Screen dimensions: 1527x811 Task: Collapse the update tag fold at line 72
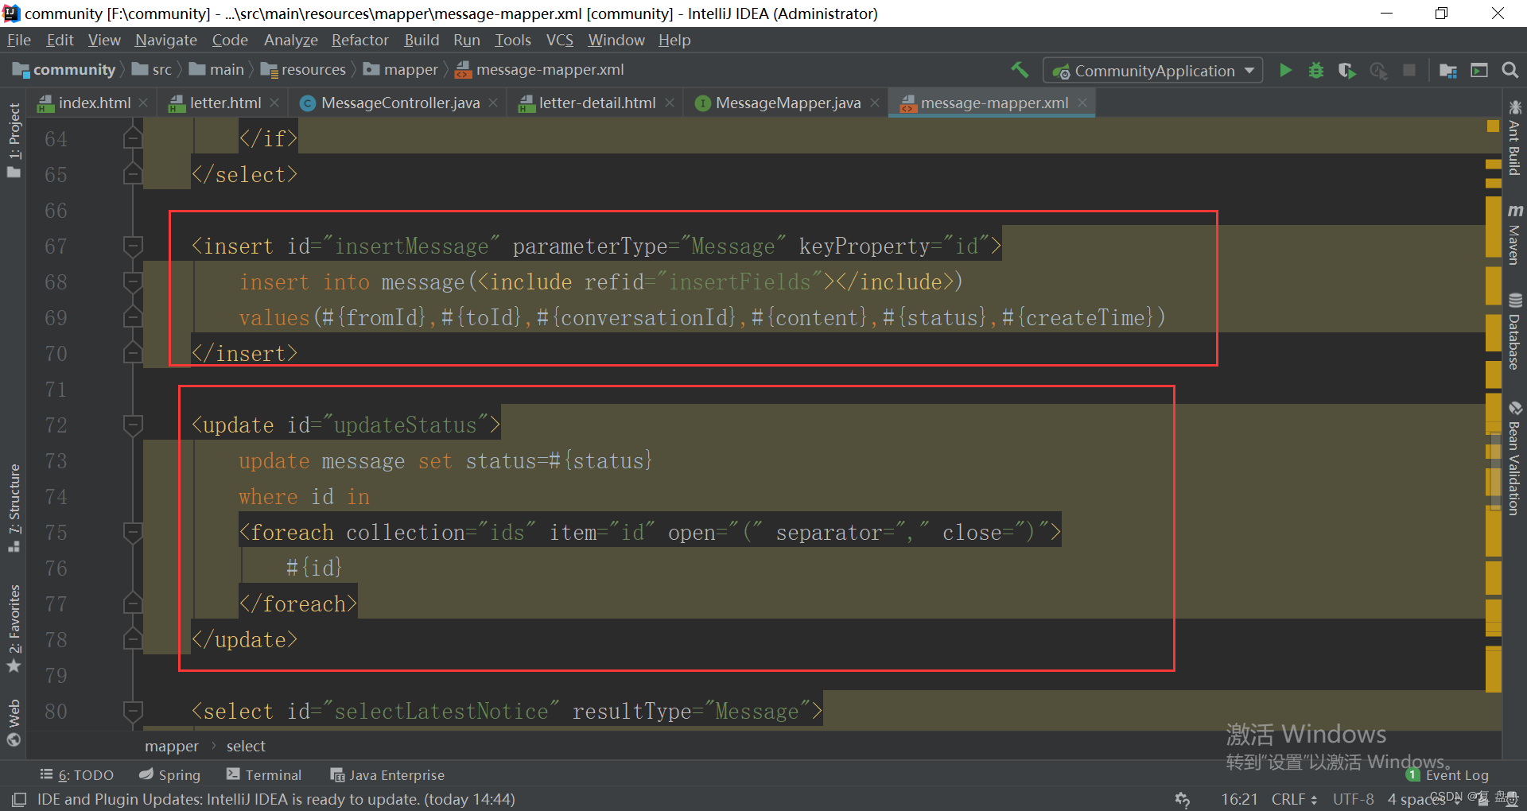[x=133, y=425]
